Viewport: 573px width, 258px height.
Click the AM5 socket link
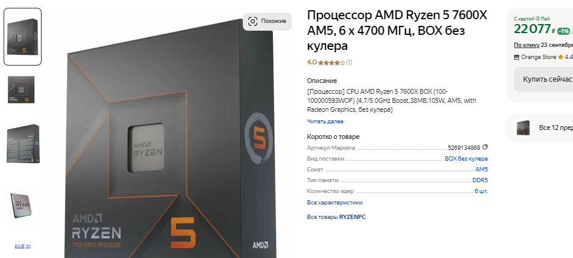click(x=481, y=170)
